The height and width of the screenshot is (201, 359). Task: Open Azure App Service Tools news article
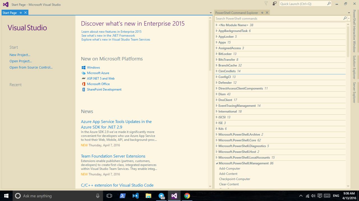[116, 124]
